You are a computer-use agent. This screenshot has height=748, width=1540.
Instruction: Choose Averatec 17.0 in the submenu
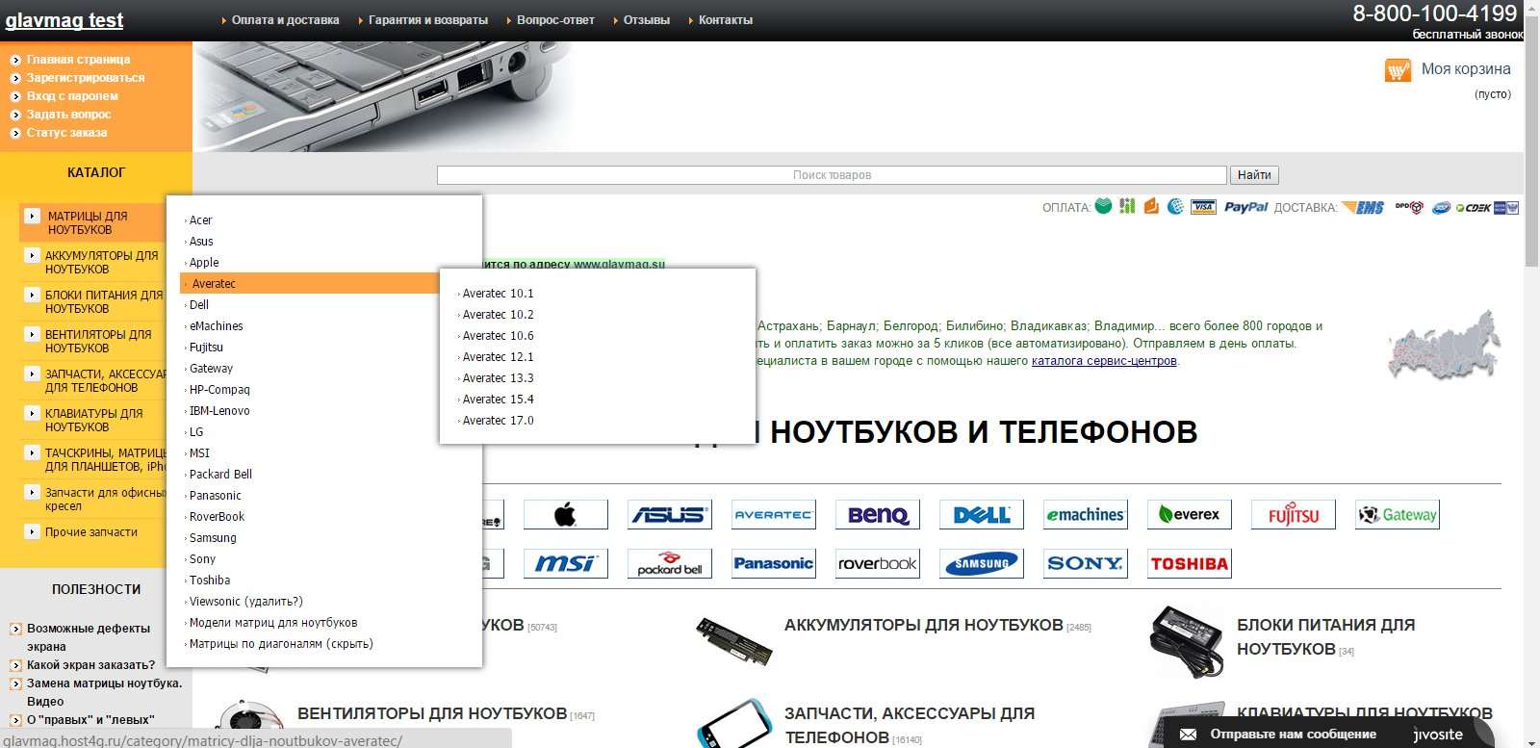(x=498, y=421)
